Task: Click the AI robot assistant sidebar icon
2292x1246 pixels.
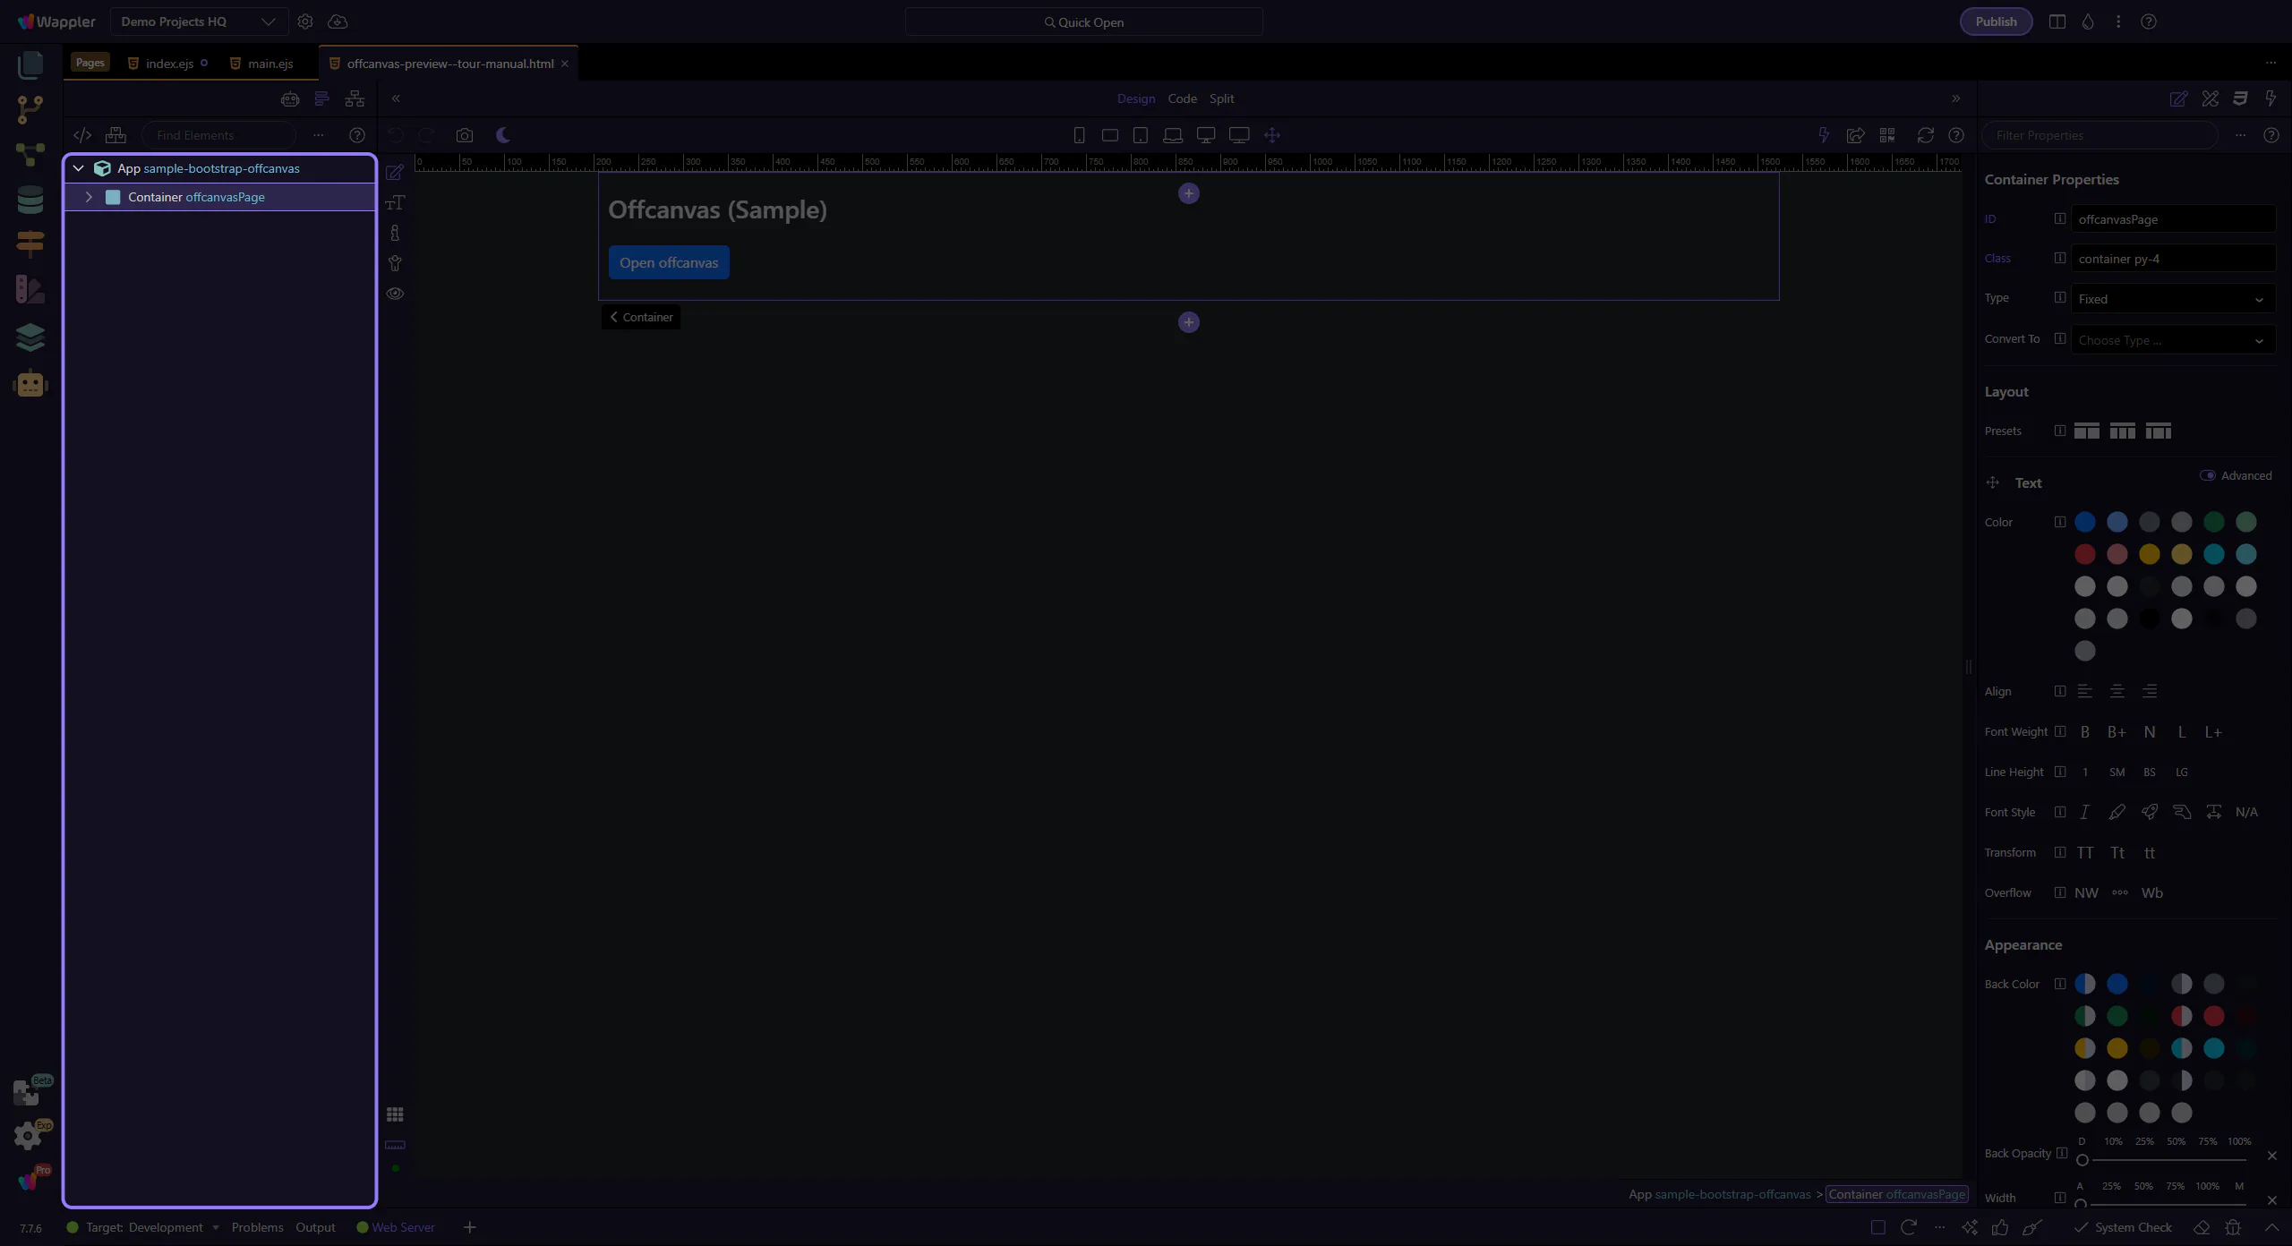Action: coord(30,384)
